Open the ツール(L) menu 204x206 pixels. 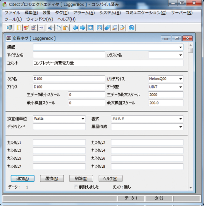[x=13, y=19]
